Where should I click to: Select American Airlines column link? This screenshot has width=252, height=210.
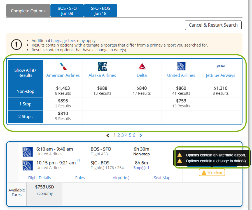pyautogui.click(x=63, y=75)
